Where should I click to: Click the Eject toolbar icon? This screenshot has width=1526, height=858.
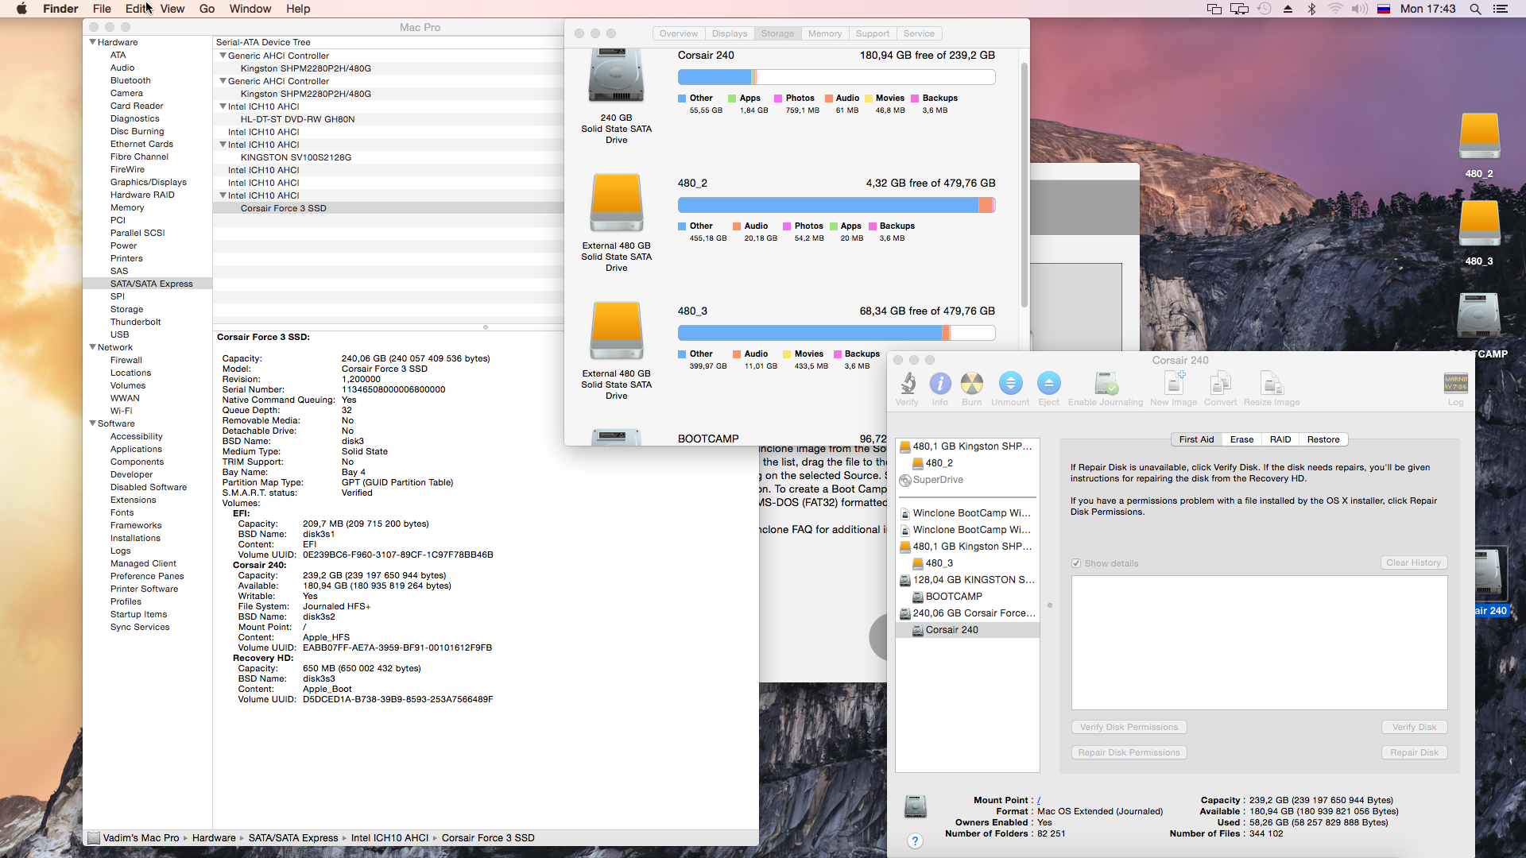point(1048,385)
